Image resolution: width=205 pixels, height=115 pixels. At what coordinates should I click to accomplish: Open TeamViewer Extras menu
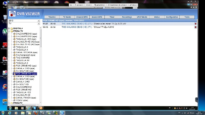tap(133, 5)
